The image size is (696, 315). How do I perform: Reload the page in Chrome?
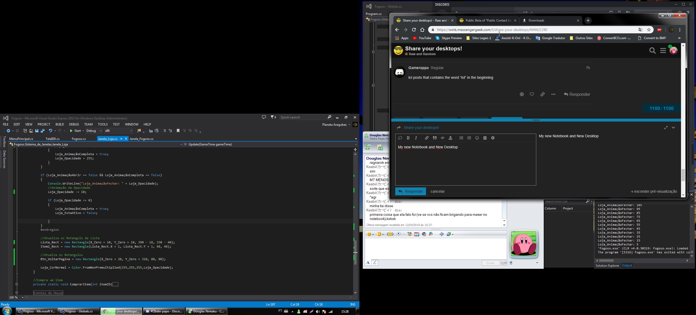tap(414, 30)
